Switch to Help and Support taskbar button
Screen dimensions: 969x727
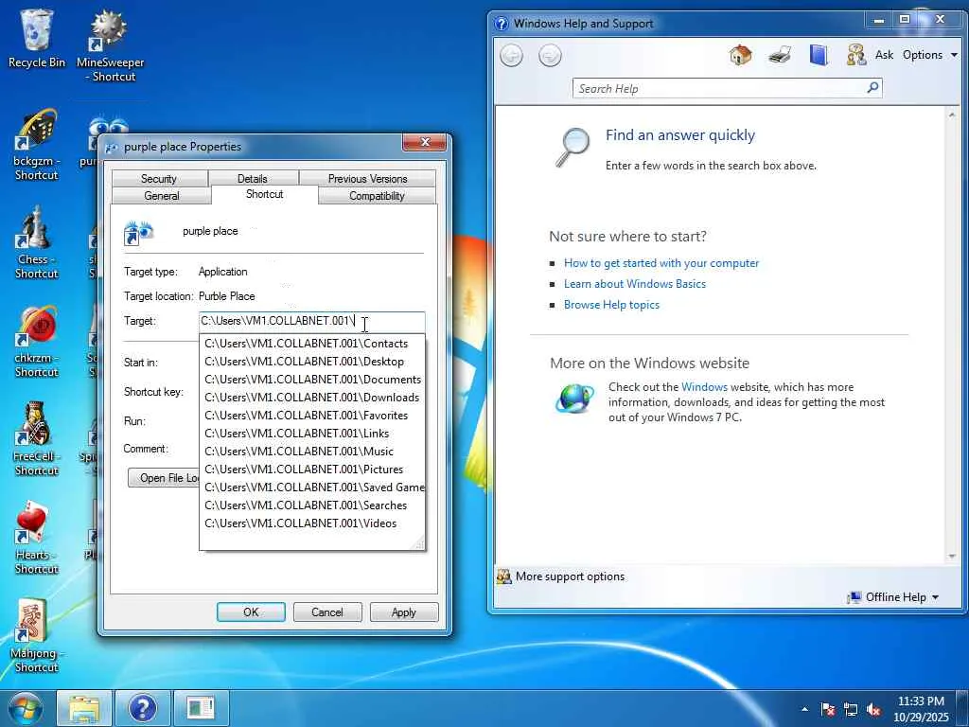pyautogui.click(x=143, y=708)
